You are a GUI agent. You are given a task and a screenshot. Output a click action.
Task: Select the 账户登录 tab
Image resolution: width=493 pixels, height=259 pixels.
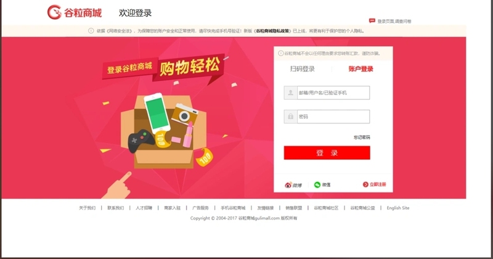coord(361,69)
